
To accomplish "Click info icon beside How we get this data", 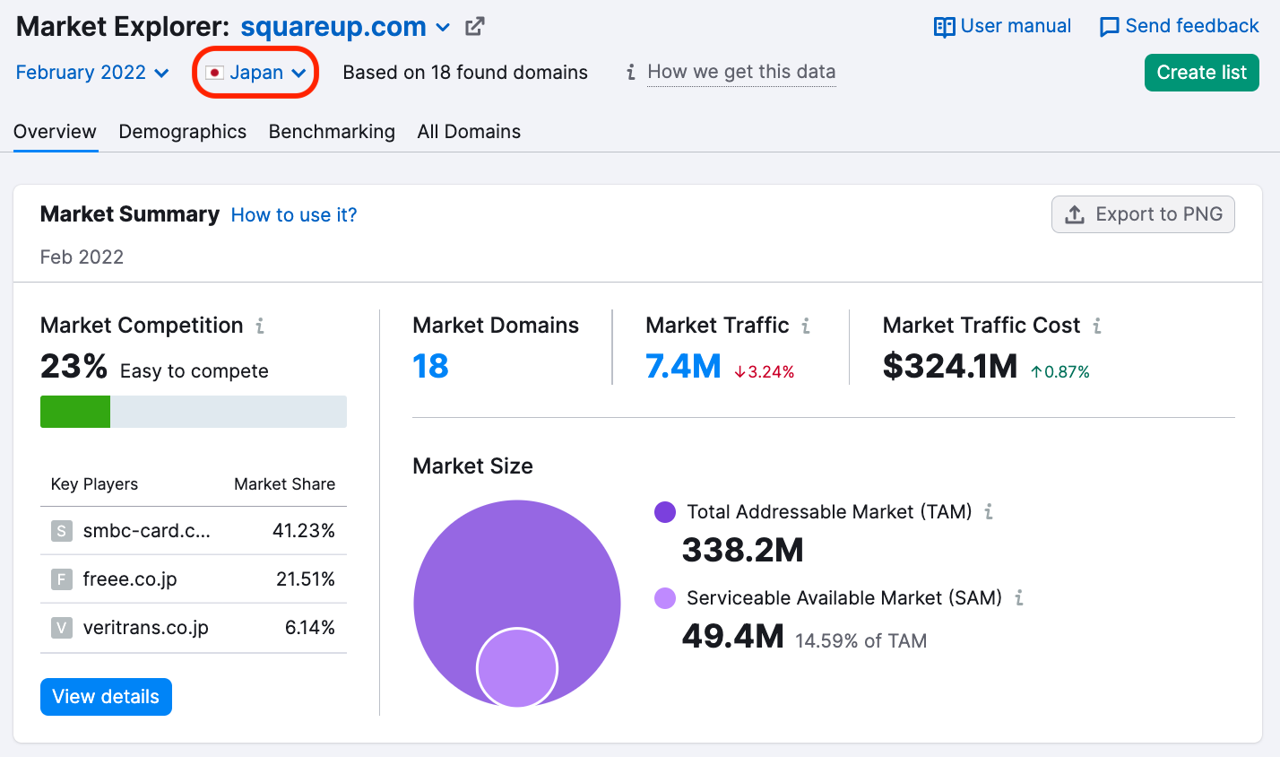I will (x=631, y=72).
